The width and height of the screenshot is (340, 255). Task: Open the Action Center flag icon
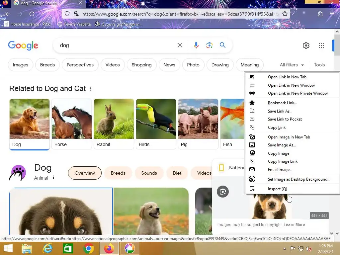click(x=293, y=249)
